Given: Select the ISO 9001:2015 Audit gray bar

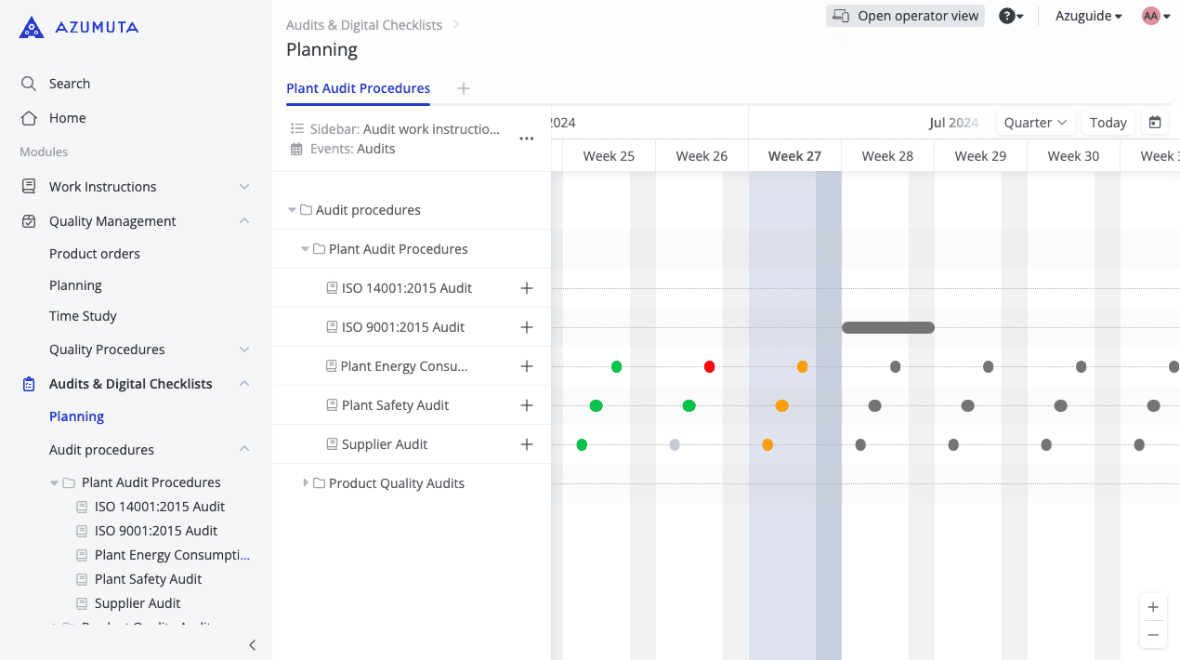Looking at the screenshot, I should pyautogui.click(x=887, y=327).
